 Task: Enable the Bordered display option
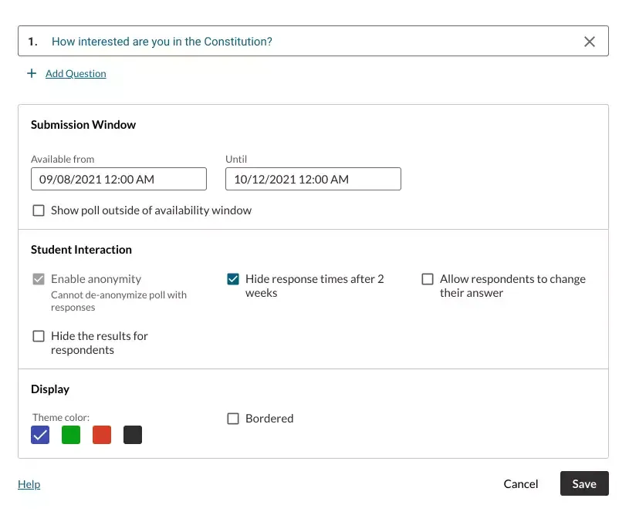tap(233, 419)
